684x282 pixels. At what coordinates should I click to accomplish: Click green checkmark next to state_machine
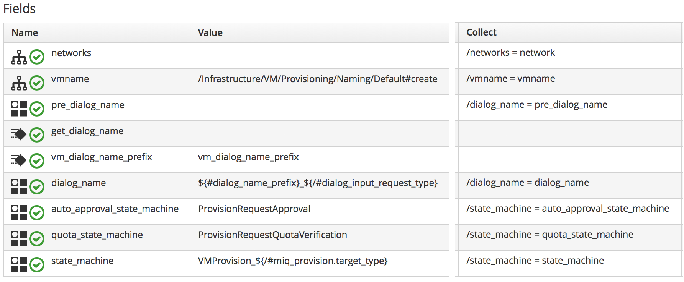tap(37, 264)
